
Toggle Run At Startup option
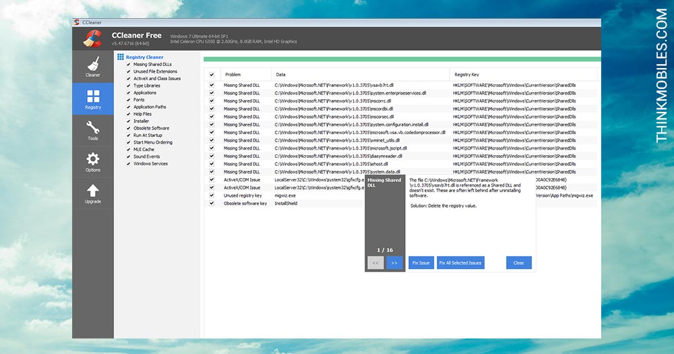[129, 136]
